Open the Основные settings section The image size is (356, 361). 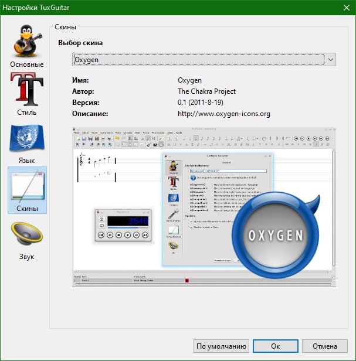(27, 46)
